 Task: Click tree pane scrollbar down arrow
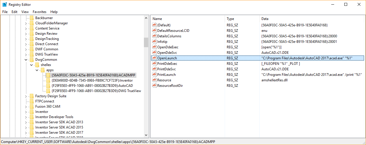coord(146,135)
